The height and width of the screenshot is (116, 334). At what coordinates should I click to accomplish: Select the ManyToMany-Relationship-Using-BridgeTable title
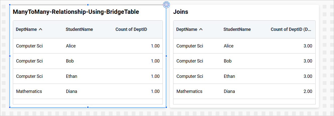click(76, 12)
